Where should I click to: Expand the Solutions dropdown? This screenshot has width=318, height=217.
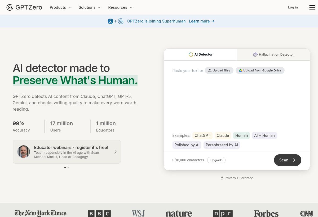[x=90, y=7]
